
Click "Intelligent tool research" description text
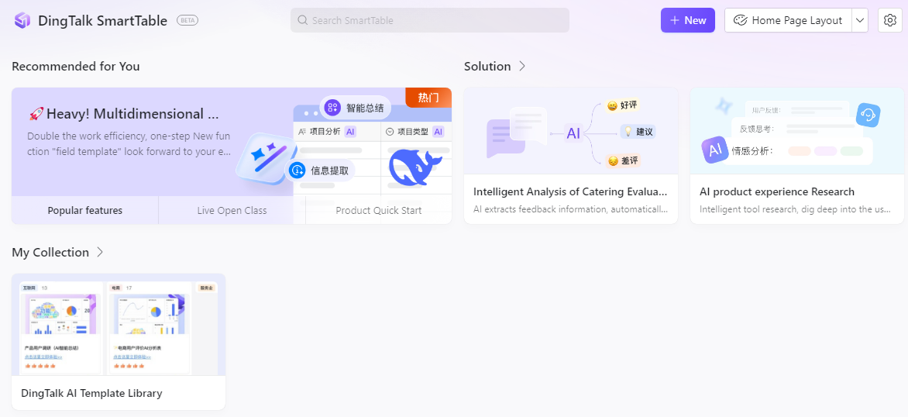click(795, 209)
